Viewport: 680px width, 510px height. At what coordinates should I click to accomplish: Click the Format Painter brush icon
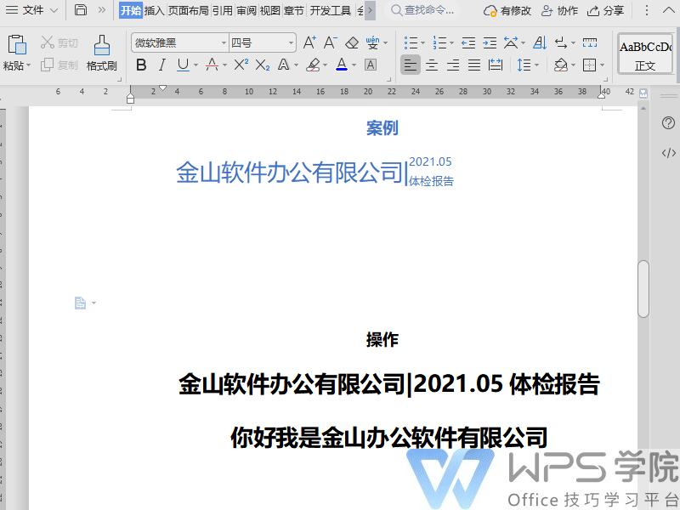[x=102, y=45]
